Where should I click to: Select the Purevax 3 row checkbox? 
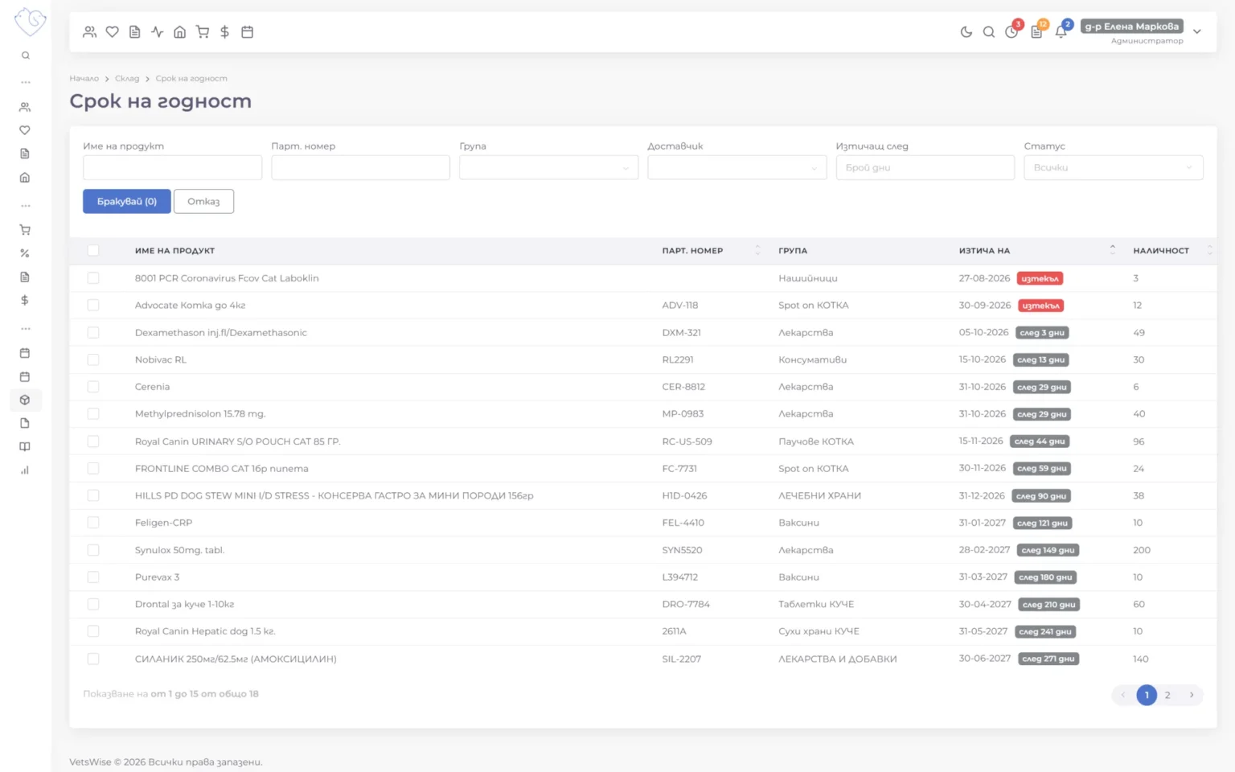pos(93,577)
